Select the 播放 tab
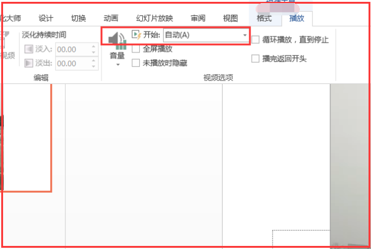Screen dimensions: 371x249 (297, 18)
